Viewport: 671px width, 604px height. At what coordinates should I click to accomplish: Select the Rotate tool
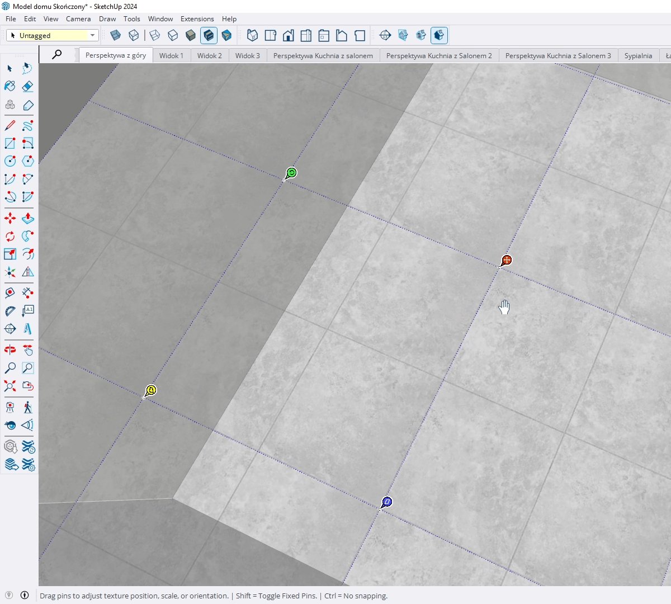point(9,236)
